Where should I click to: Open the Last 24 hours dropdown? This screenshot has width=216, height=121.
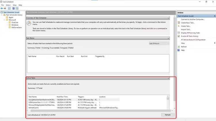pos(159,43)
